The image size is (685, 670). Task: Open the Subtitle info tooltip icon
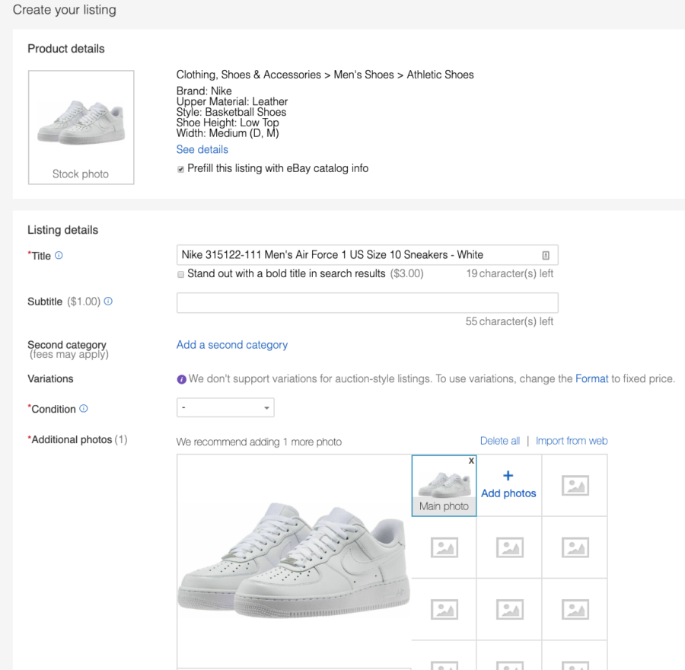108,301
